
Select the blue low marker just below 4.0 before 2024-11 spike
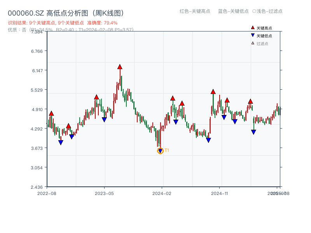208,140
